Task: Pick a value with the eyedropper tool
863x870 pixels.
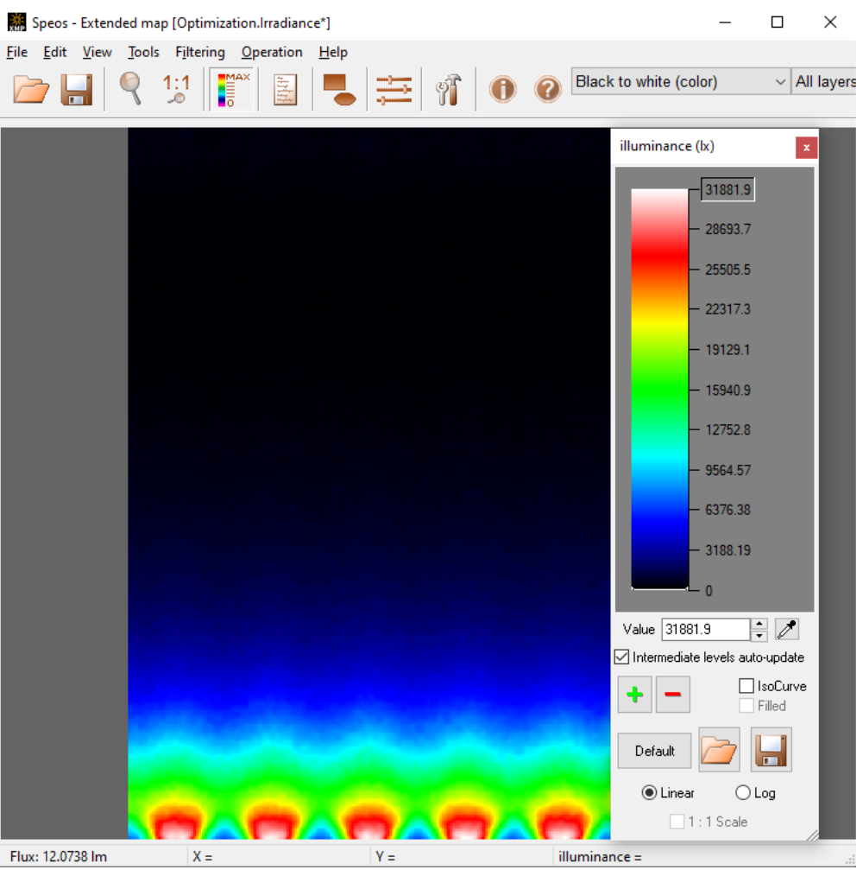Action: [x=786, y=630]
